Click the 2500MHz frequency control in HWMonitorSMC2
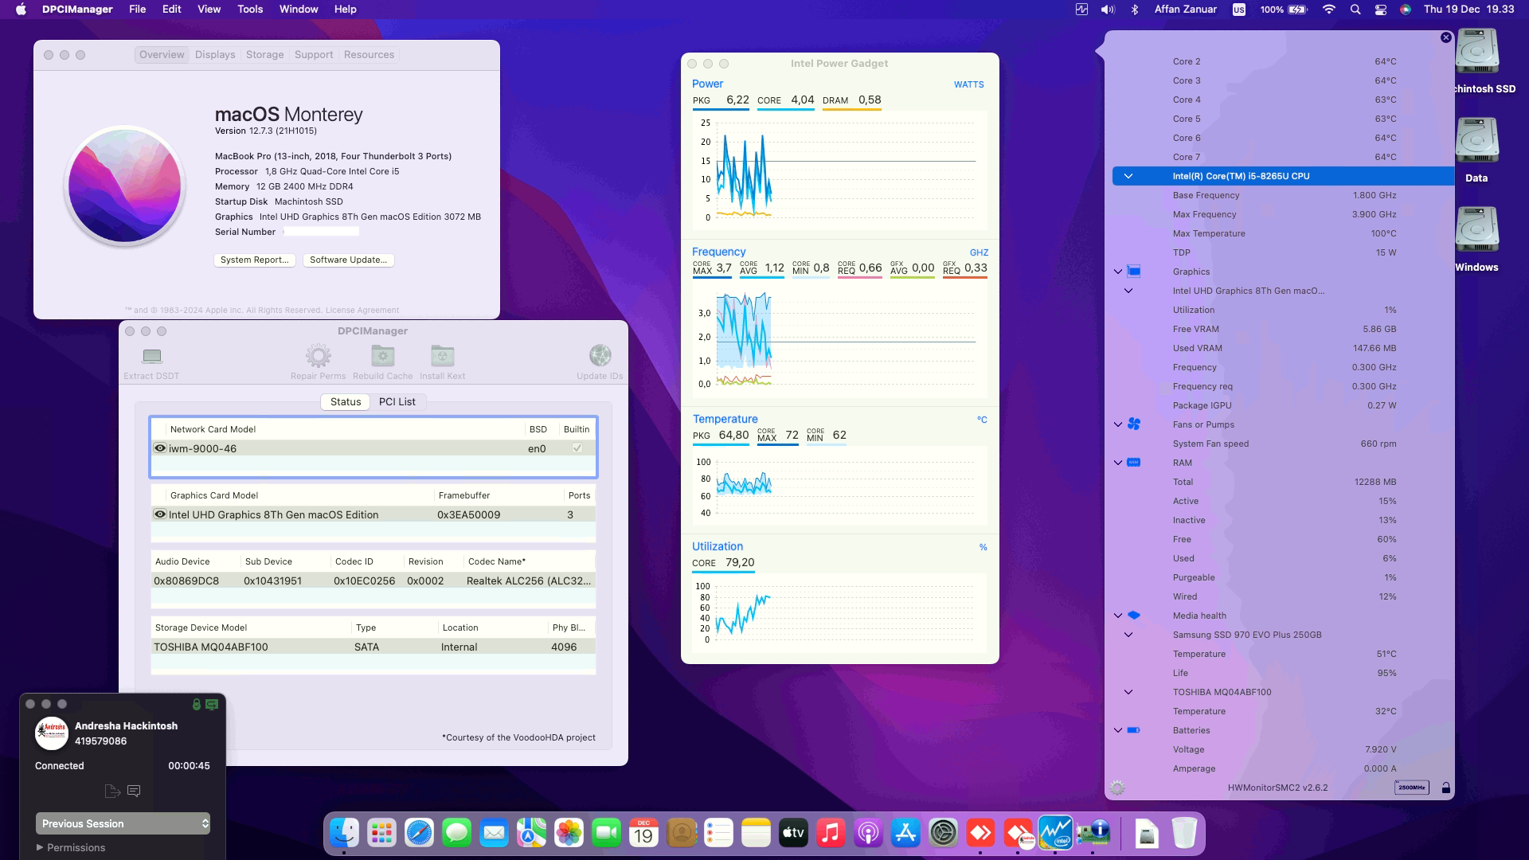 tap(1410, 787)
